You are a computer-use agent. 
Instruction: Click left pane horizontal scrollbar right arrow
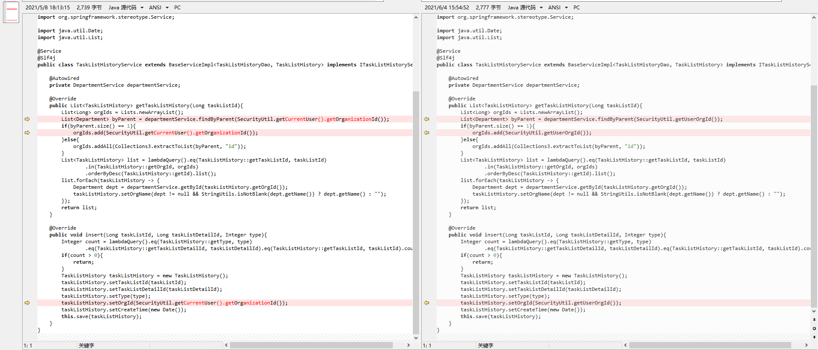coord(409,345)
